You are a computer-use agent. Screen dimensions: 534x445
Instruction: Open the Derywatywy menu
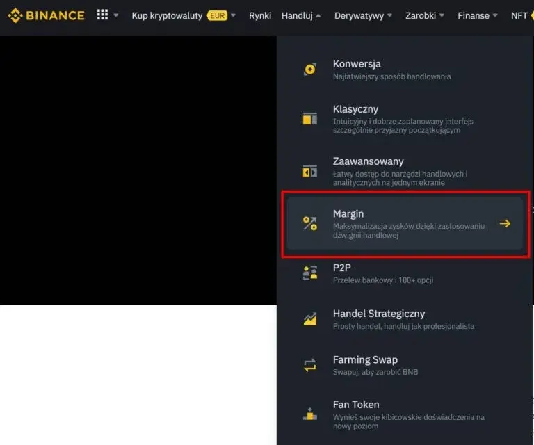(x=359, y=16)
